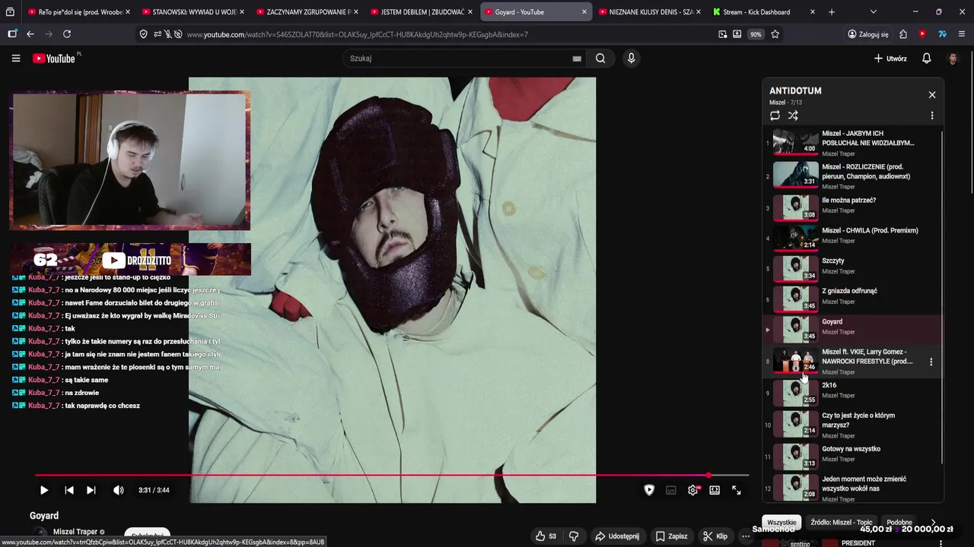Reload the page
This screenshot has width=974, height=547.
coord(67,34)
